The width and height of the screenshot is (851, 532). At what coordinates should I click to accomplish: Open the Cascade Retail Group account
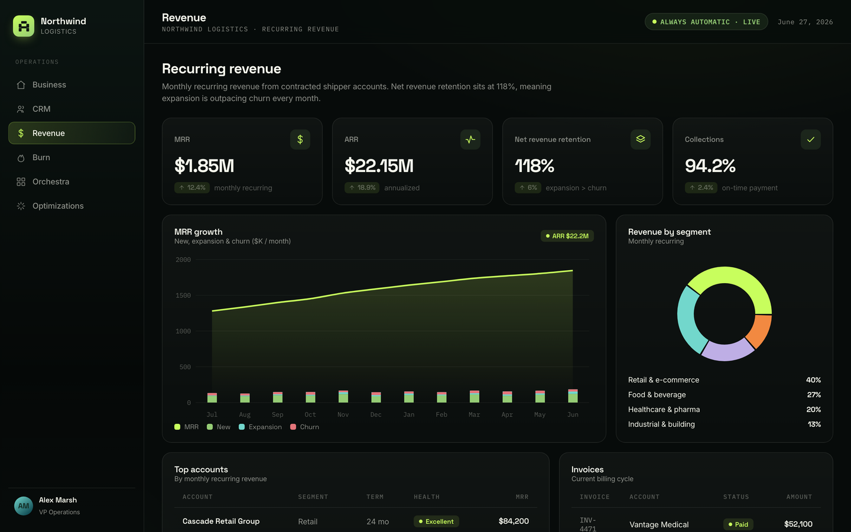[221, 521]
